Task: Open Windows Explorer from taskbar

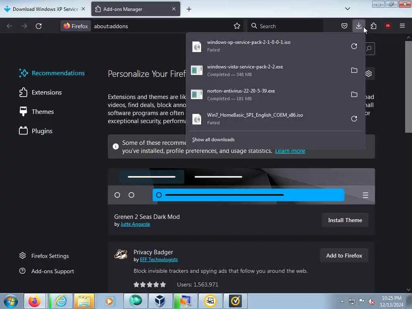Action: [84, 301]
